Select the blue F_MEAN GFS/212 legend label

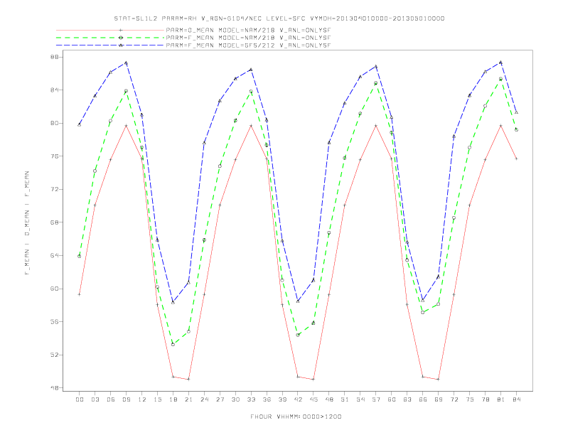[x=248, y=45]
